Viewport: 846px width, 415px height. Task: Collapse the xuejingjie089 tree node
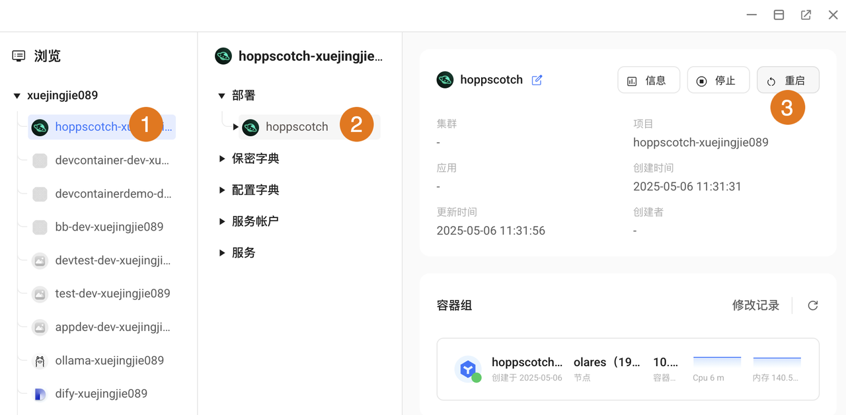[x=17, y=96]
